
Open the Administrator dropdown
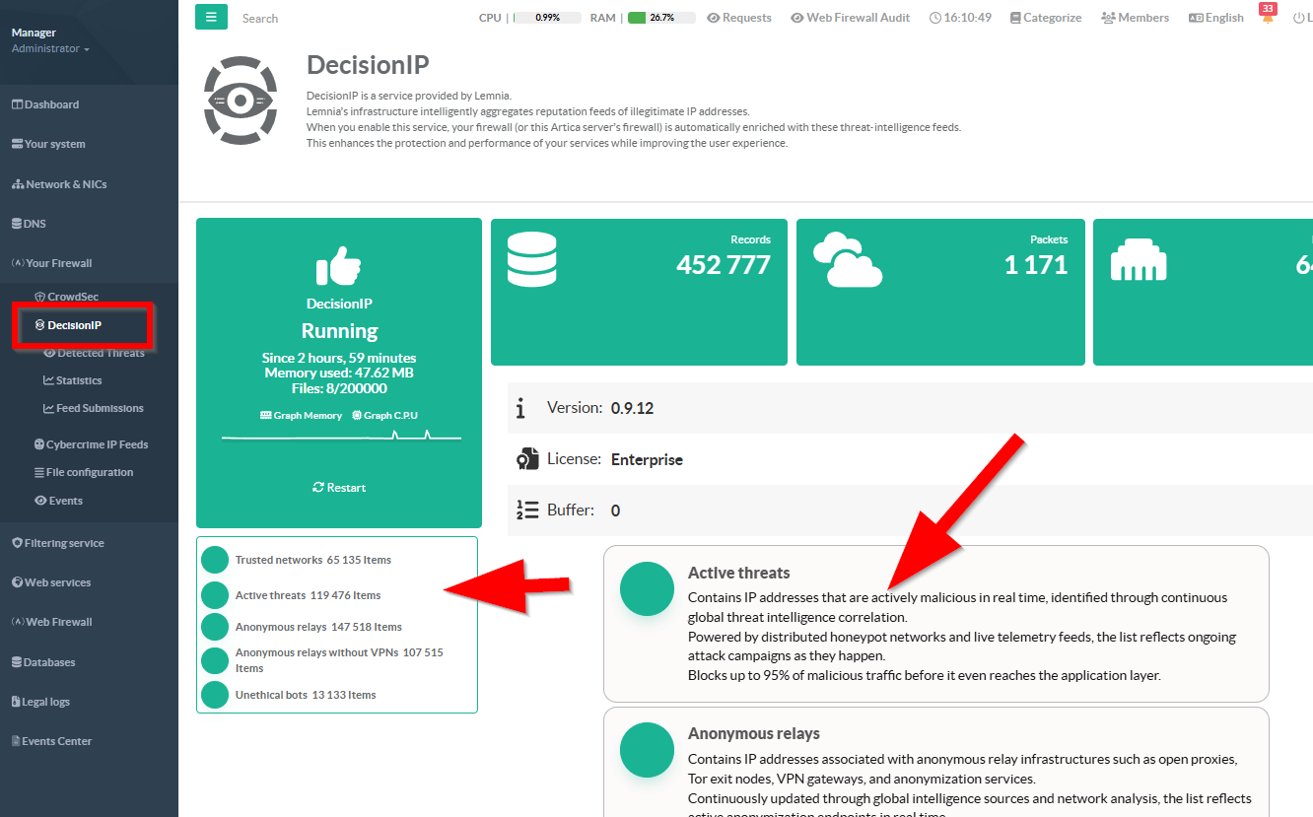pyautogui.click(x=50, y=49)
